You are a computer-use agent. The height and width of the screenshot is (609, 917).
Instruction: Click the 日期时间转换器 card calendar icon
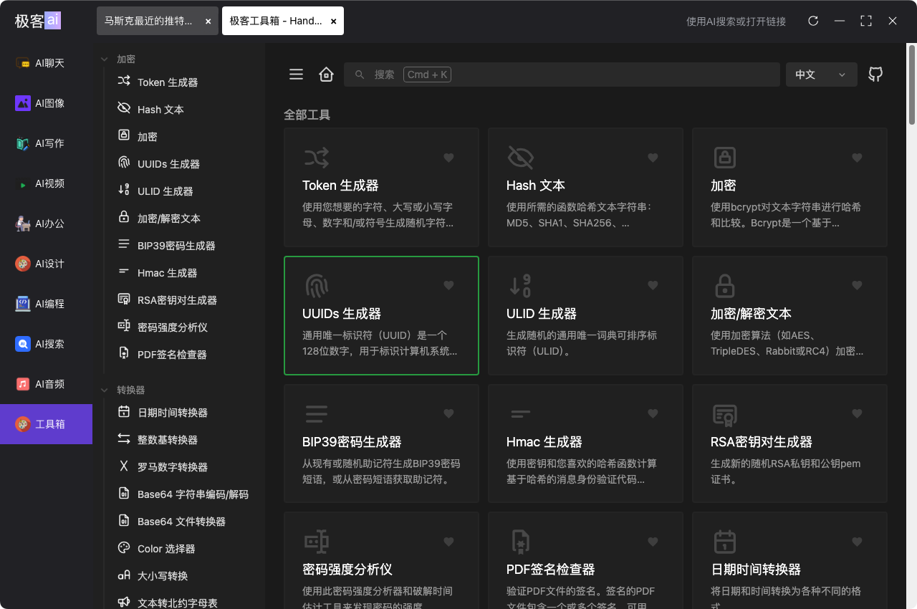(725, 542)
